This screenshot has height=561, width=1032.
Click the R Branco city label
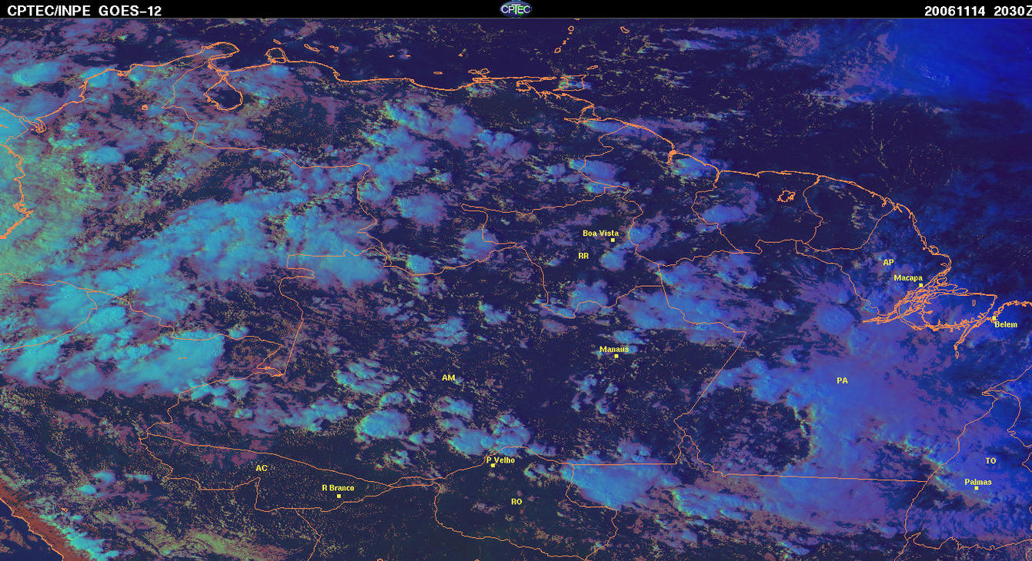click(x=338, y=488)
